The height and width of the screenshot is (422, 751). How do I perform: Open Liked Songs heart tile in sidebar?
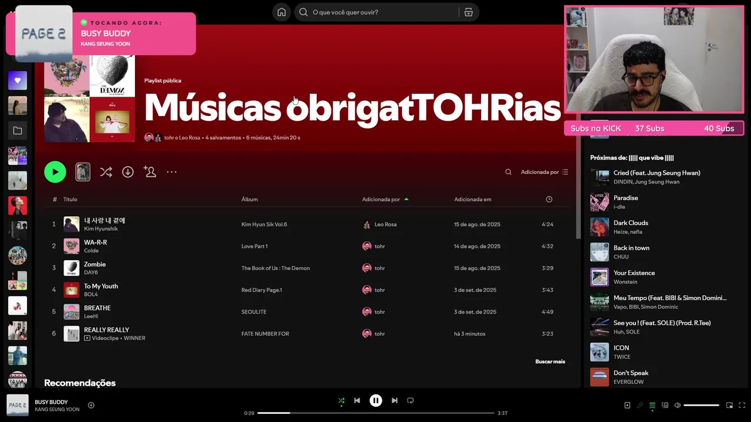(18, 80)
